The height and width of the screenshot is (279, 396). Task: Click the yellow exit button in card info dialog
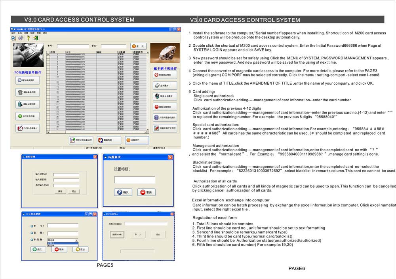(80, 249)
